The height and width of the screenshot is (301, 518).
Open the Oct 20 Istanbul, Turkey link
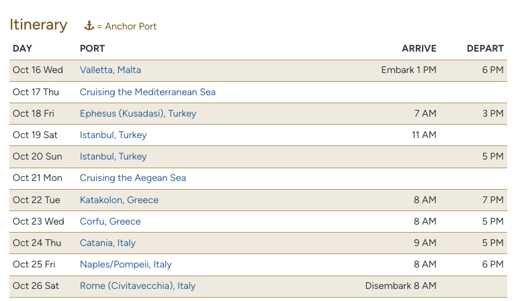pyautogui.click(x=113, y=156)
